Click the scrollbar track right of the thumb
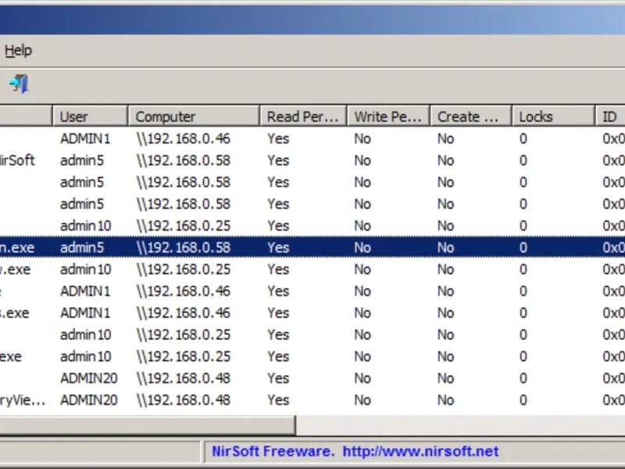The image size is (625, 469). (x=459, y=425)
